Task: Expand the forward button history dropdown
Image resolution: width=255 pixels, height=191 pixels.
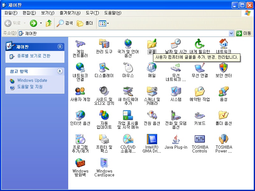Action: coord(41,23)
